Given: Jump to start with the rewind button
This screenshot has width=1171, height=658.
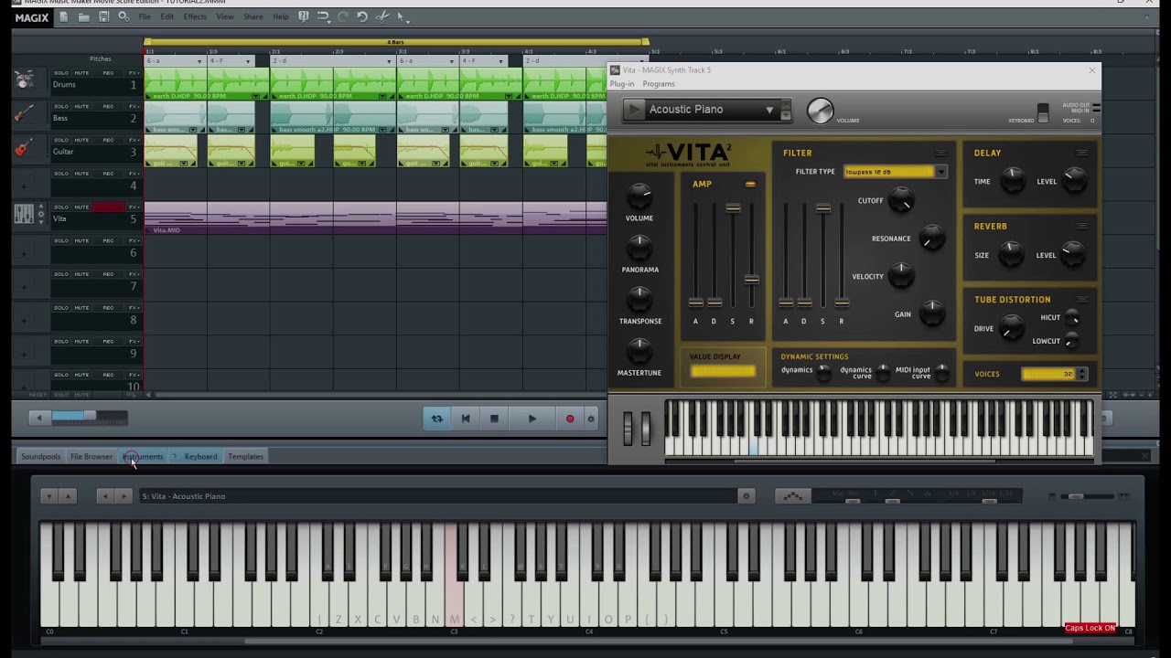Looking at the screenshot, I should 466,419.
